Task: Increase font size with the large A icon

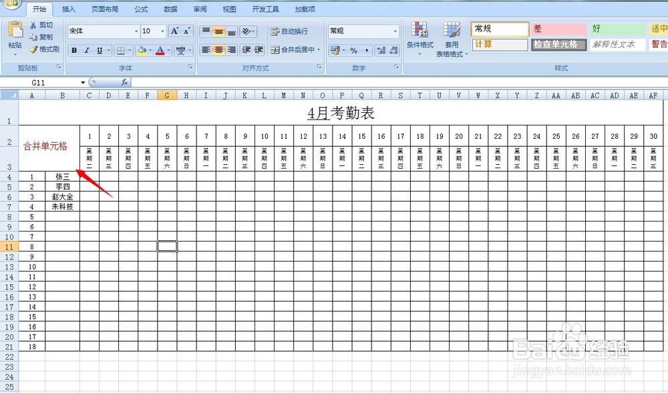Action: coord(174,31)
